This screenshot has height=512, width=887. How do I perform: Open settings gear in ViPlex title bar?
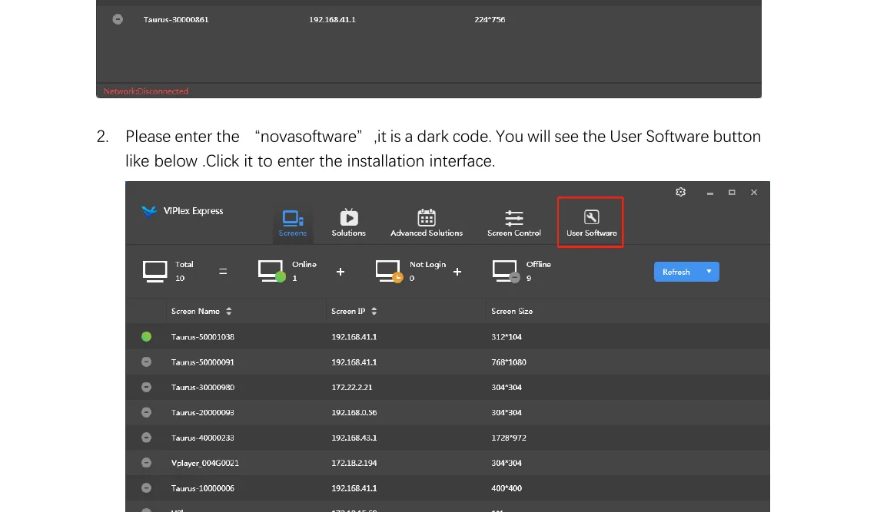click(x=680, y=192)
